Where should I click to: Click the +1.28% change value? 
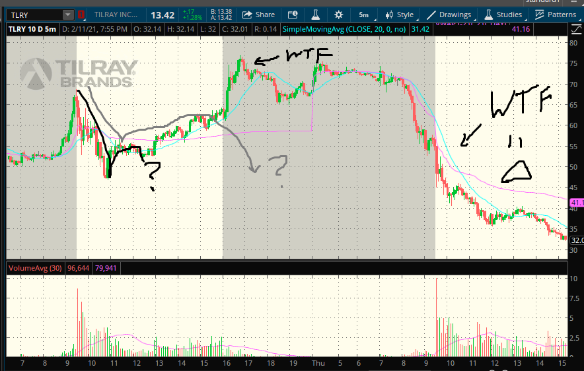pyautogui.click(x=192, y=18)
